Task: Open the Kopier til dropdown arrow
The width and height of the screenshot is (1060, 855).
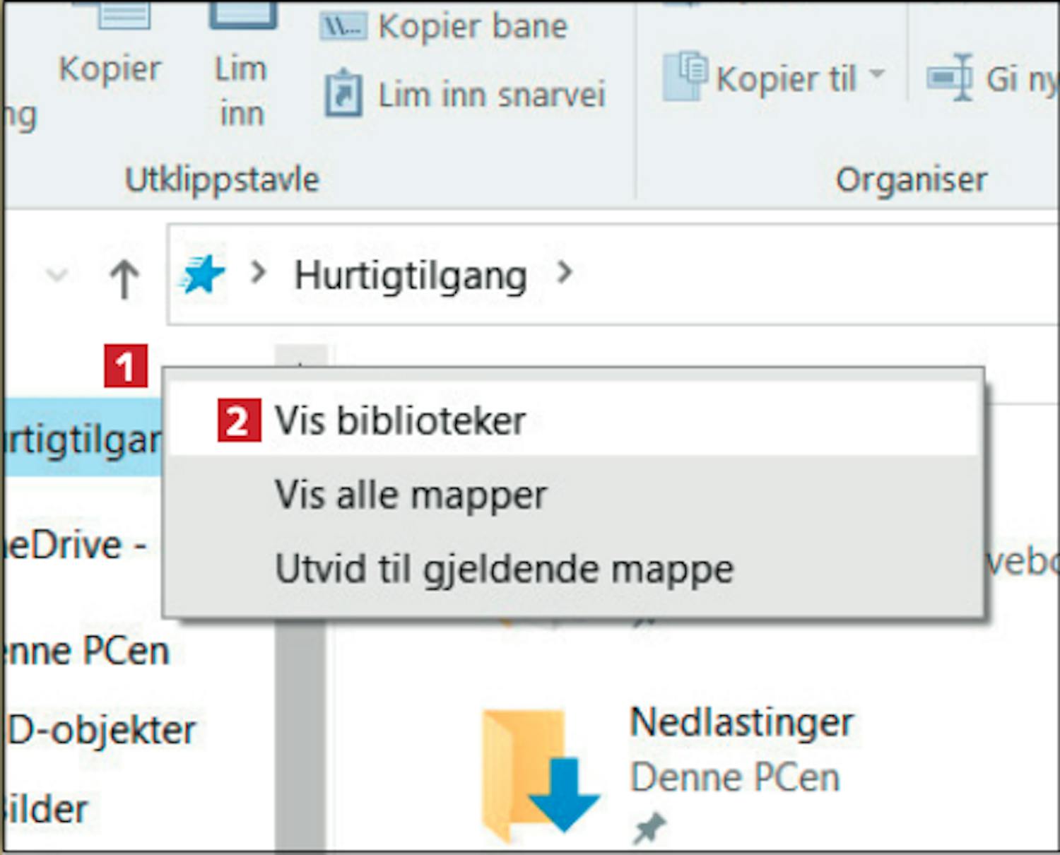Action: 877,73
